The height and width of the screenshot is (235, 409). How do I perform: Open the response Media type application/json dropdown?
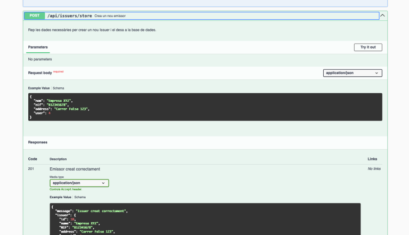pyautogui.click(x=79, y=183)
